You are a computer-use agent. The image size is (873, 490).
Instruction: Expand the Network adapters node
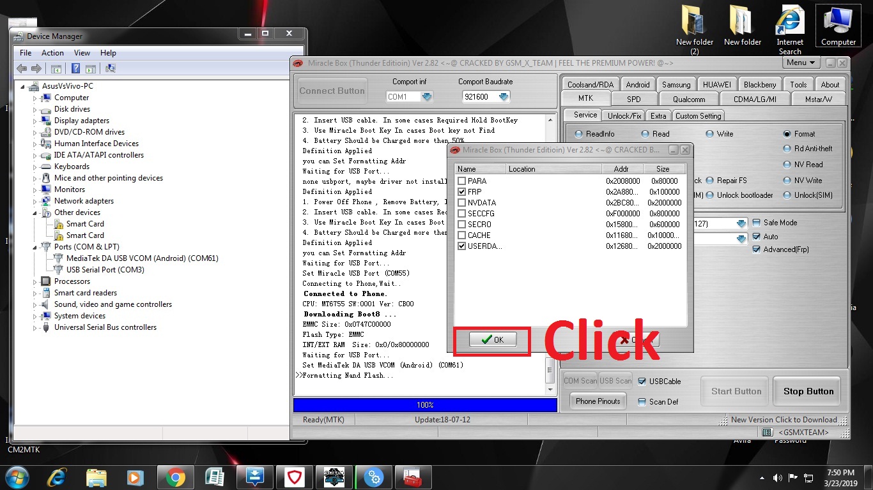point(35,201)
